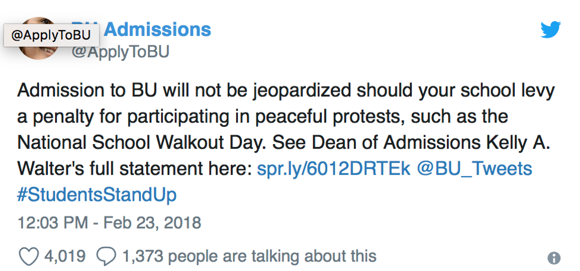Open the spr.ly/6012DRTEk statement link
Image resolution: width=580 pixels, height=271 pixels.
click(x=334, y=169)
